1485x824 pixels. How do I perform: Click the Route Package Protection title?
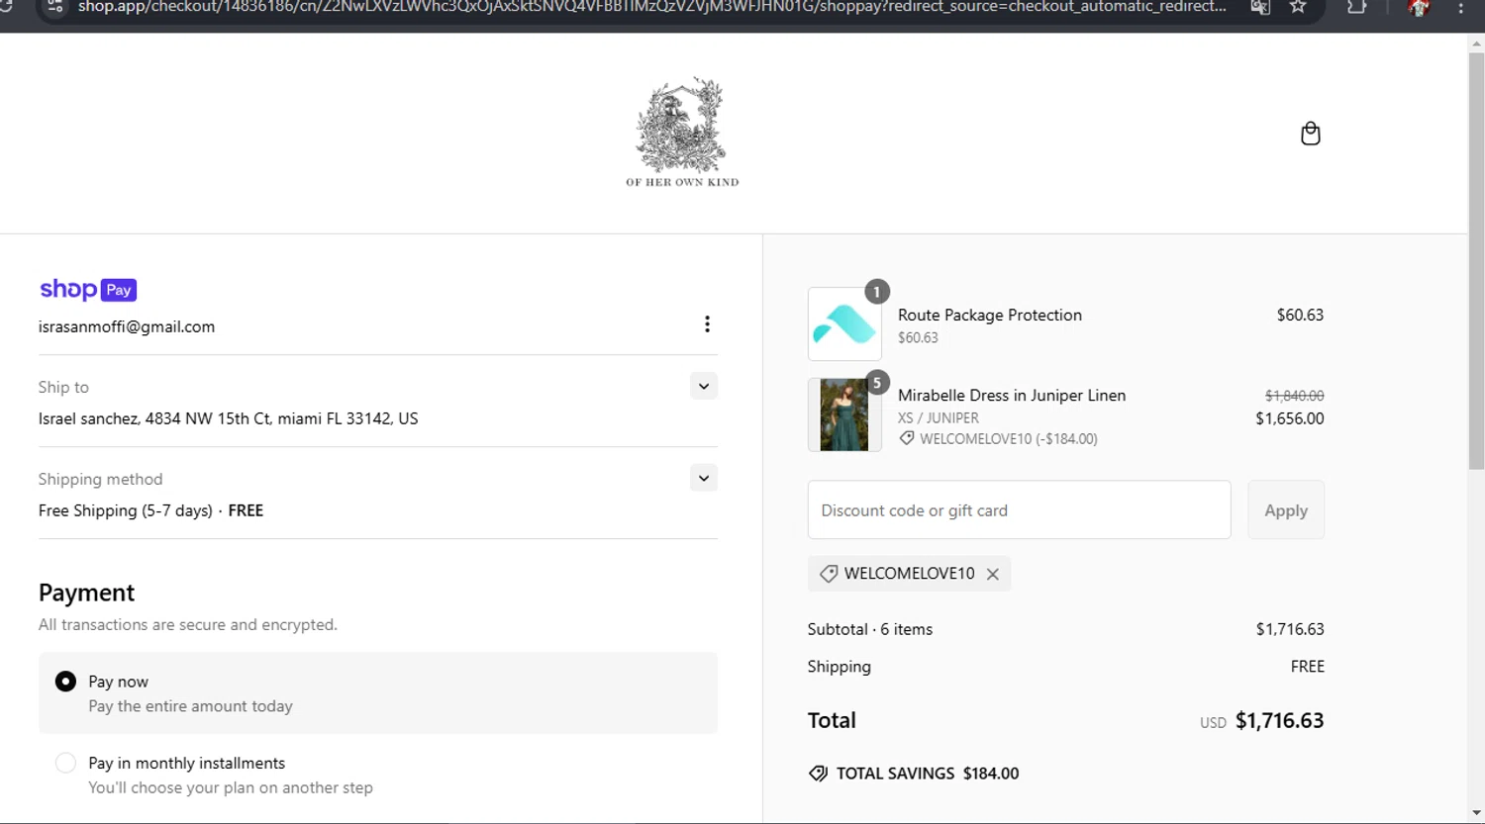coord(990,315)
